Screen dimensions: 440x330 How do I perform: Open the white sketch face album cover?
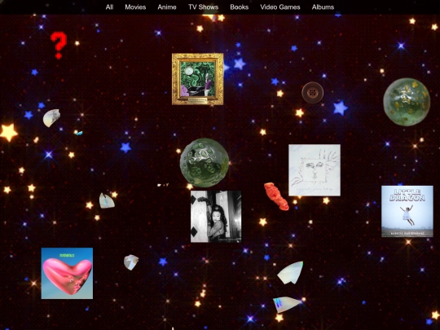click(315, 170)
